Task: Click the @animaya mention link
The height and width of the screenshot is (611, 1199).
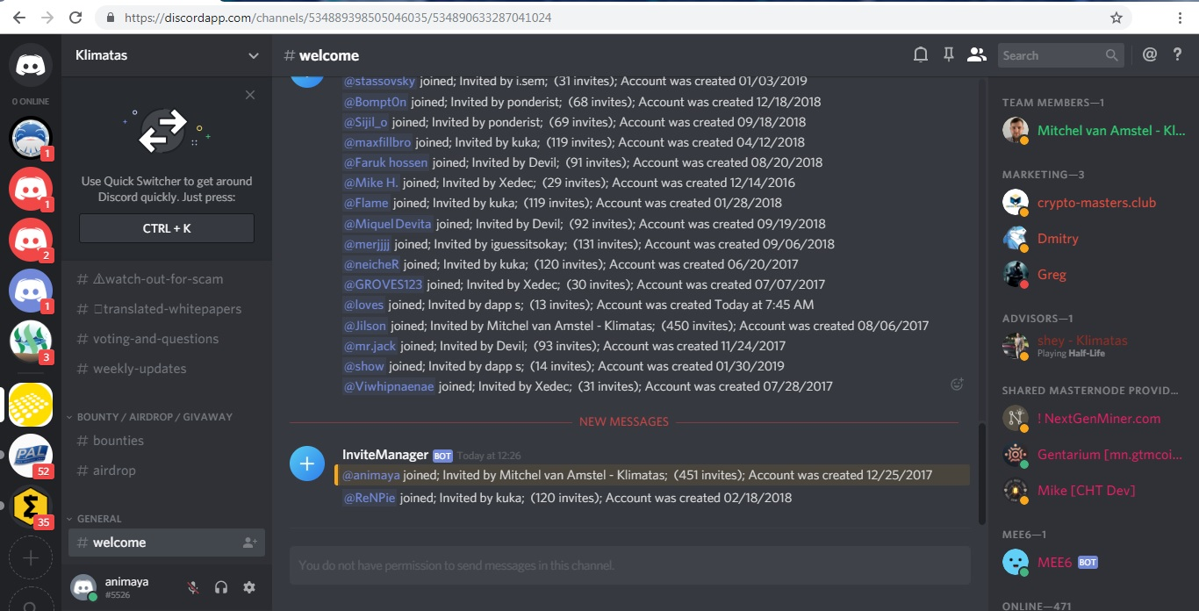Action: (371, 475)
